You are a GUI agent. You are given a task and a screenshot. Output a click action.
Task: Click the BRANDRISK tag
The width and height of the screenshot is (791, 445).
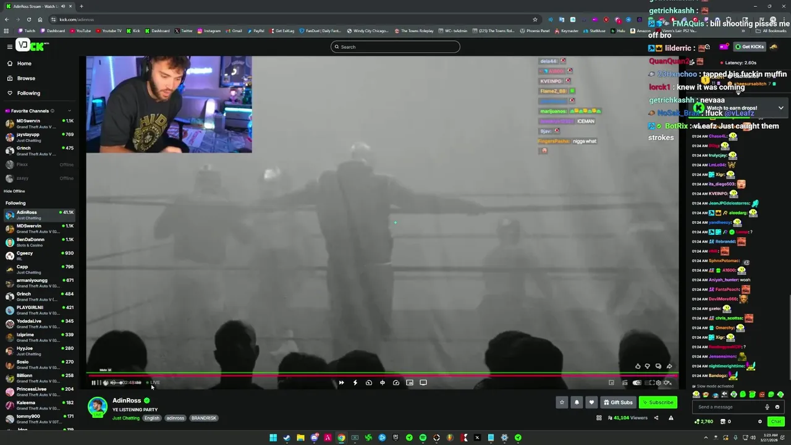204,418
